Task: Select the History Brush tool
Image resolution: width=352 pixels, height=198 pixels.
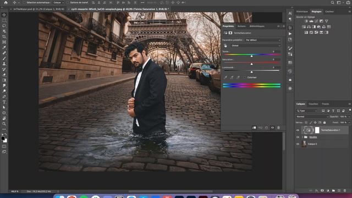Action: (4, 69)
